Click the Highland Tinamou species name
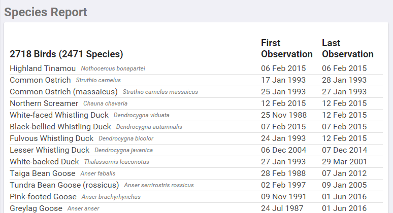Viewport: 393px width, 213px height. pos(43,68)
